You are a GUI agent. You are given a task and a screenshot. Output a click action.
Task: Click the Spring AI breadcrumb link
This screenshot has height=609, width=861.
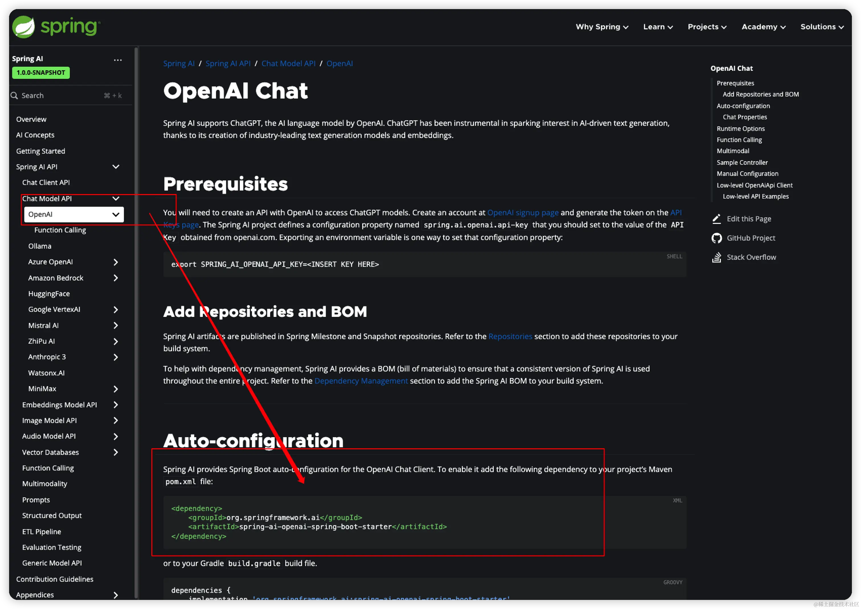click(179, 63)
